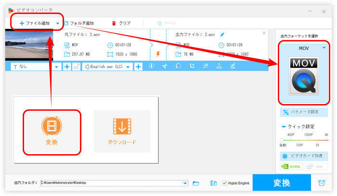Image resolution: width=337 pixels, height=196 pixels.
Task: Open the subtitle なし dropdown
Action: click(x=36, y=67)
